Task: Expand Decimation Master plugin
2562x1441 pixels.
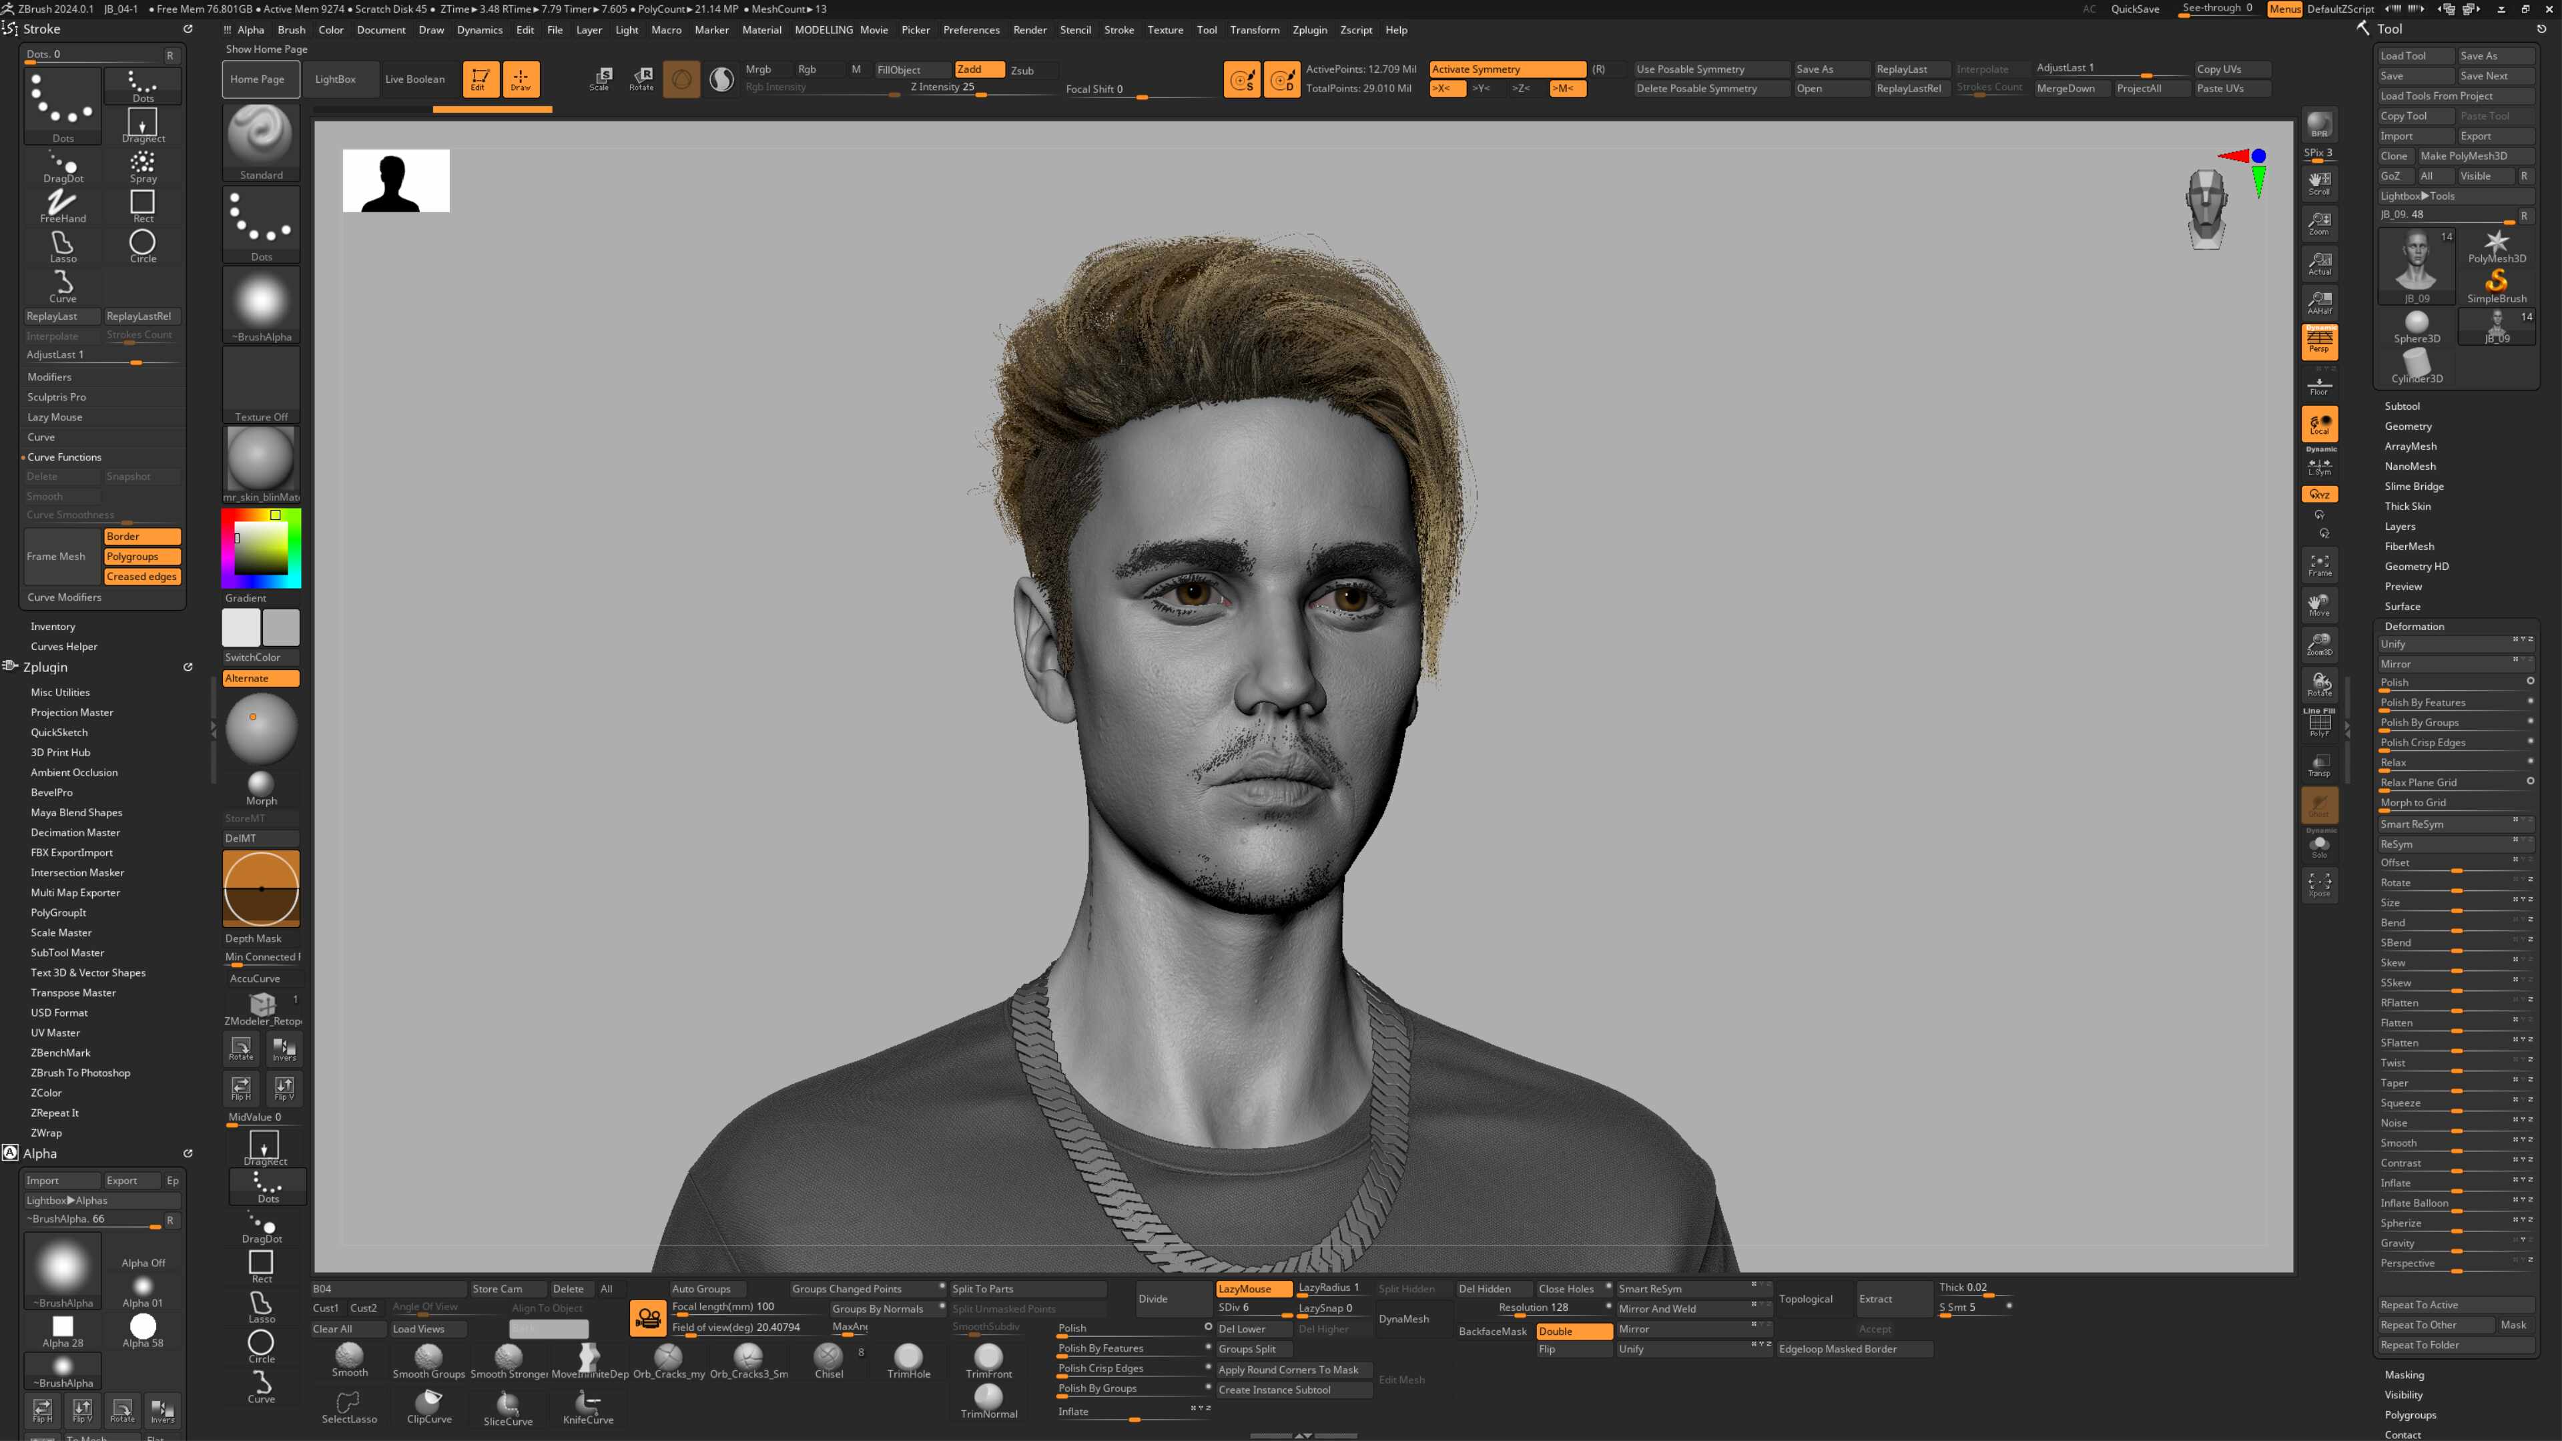Action: coord(75,832)
